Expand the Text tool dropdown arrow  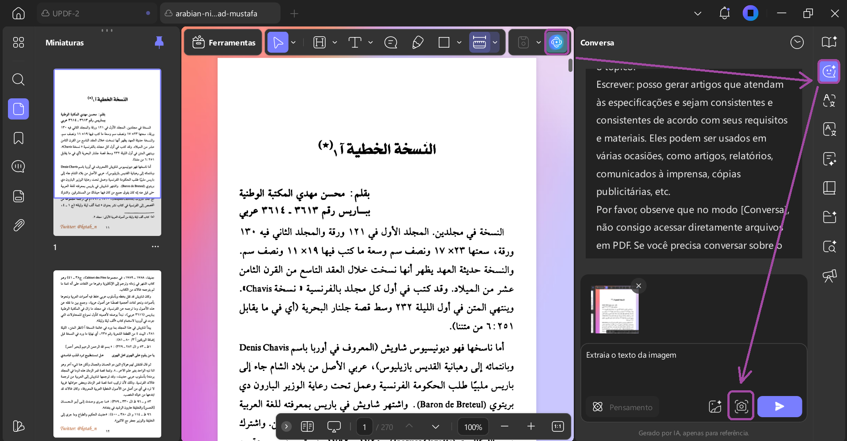click(370, 42)
